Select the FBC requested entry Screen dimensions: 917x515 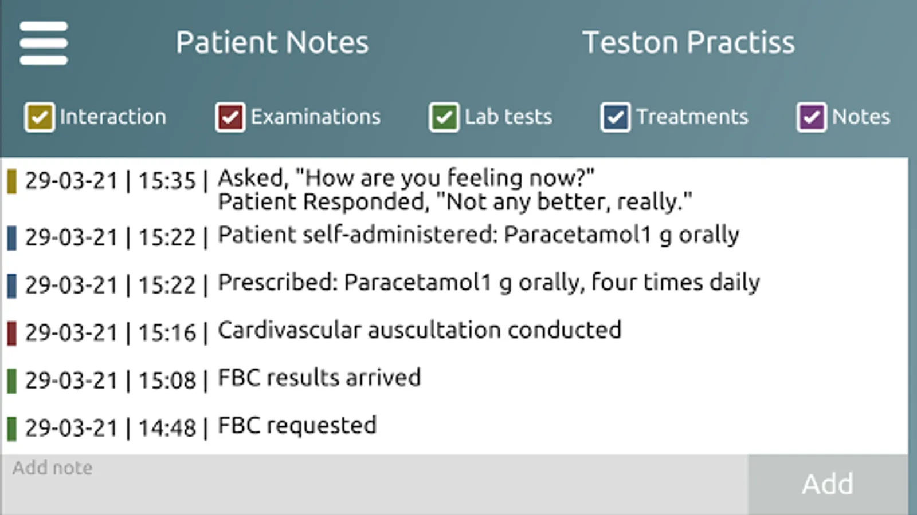point(297,426)
